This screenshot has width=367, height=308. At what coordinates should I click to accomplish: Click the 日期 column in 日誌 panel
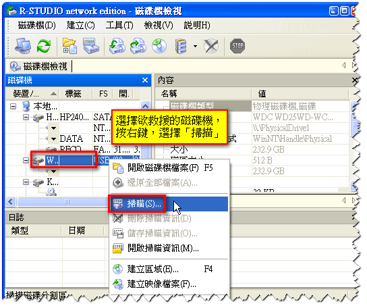(82, 230)
